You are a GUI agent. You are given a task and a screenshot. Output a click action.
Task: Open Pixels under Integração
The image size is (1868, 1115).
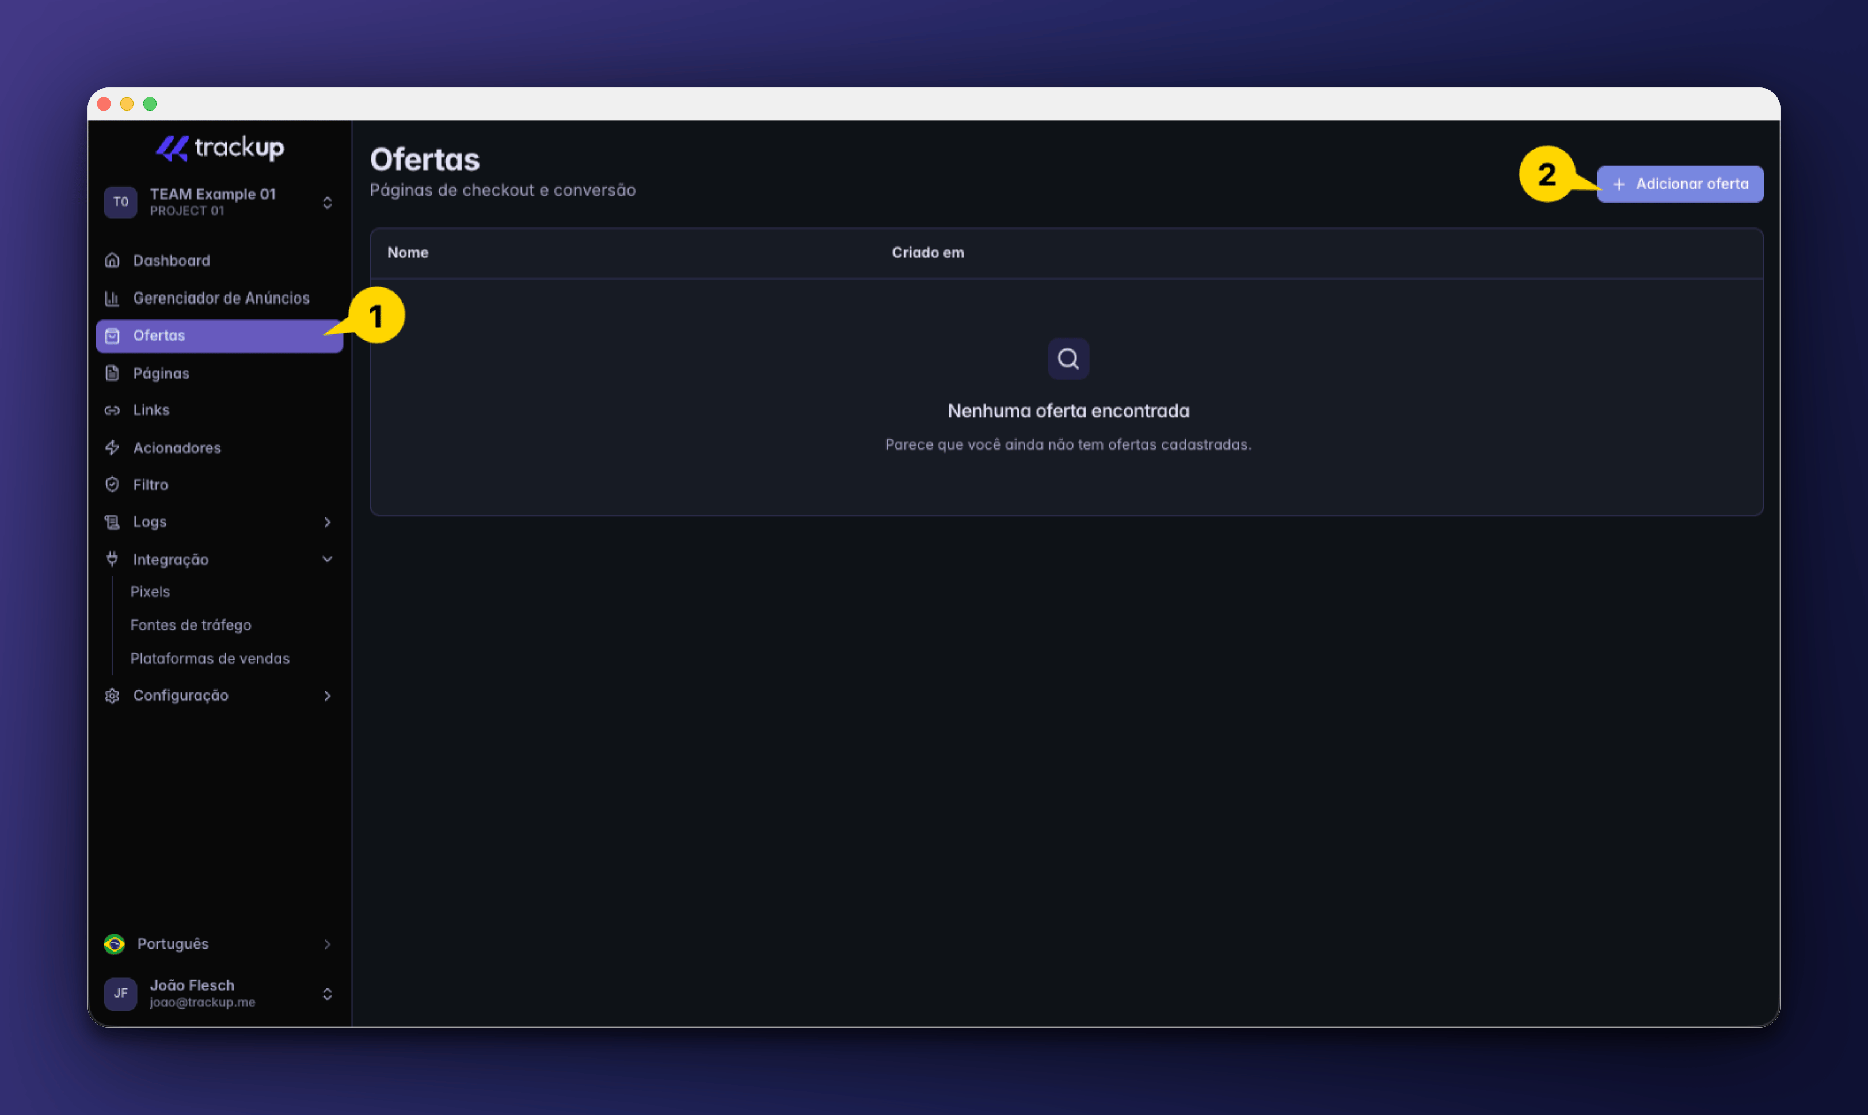coord(150,592)
